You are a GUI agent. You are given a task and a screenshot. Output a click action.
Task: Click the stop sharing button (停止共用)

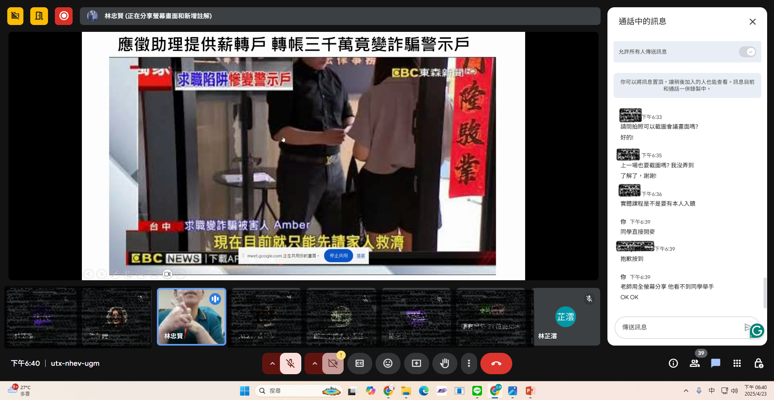338,256
